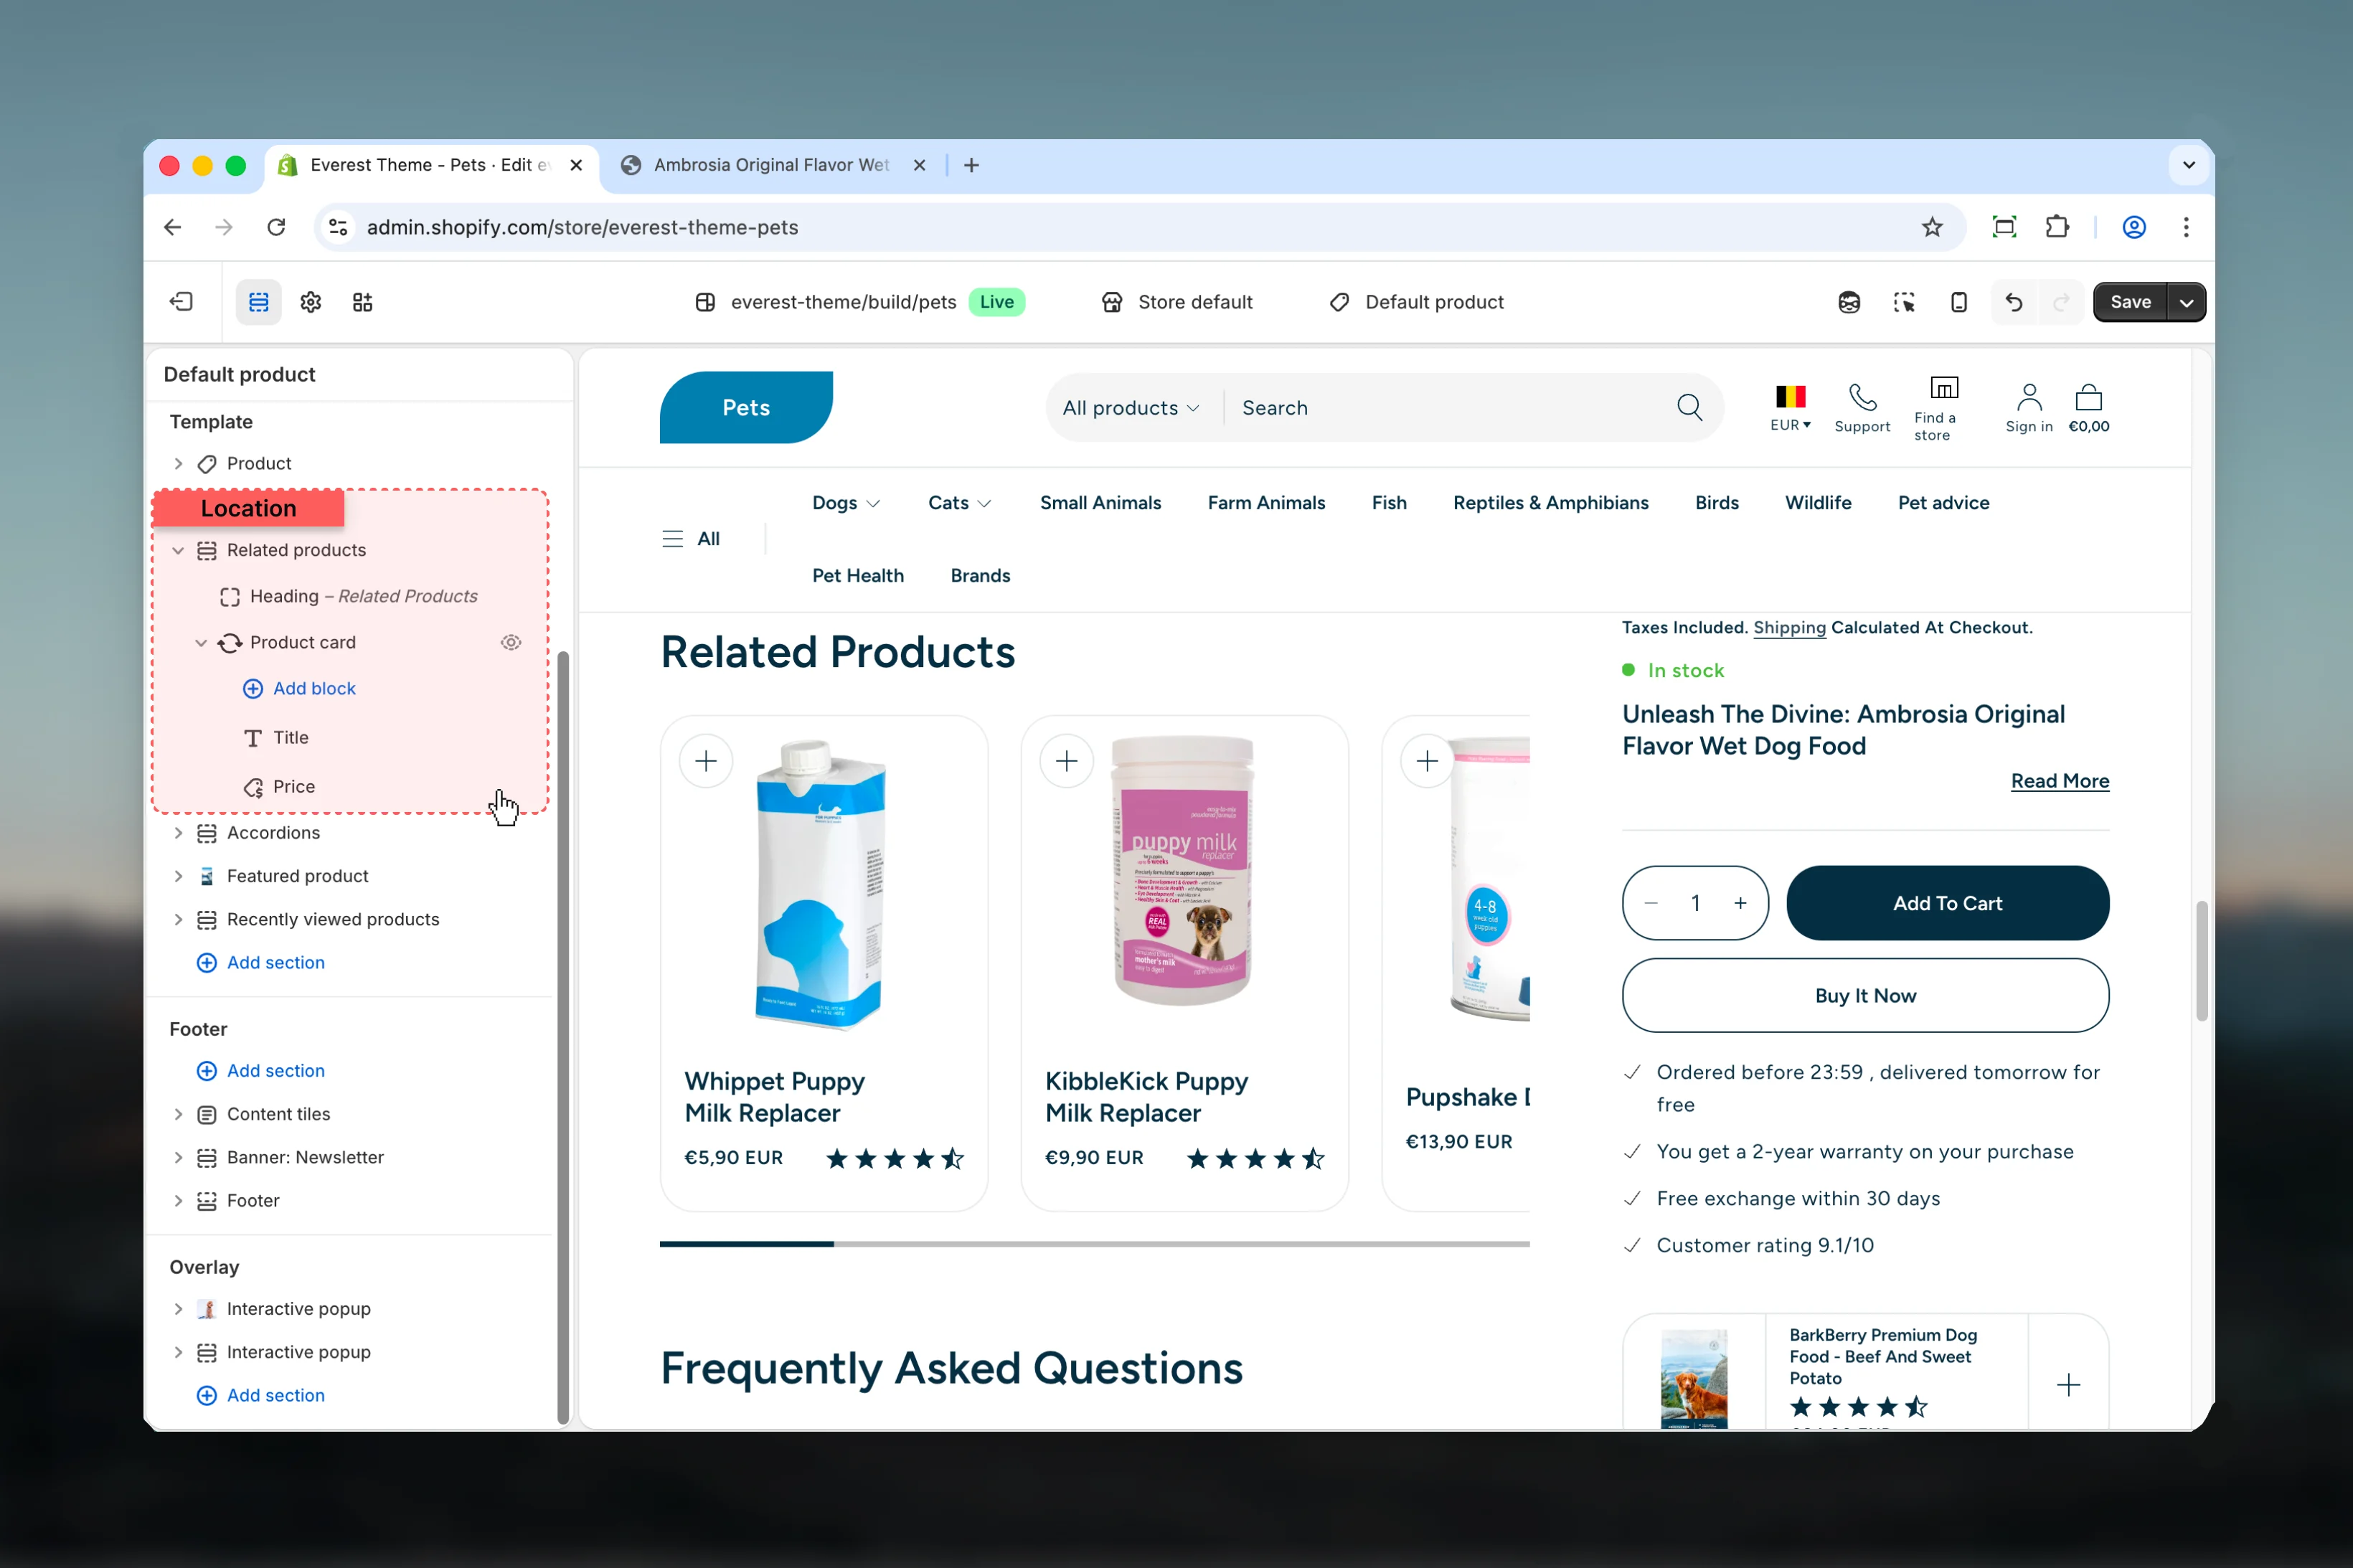2353x1568 pixels.
Task: Click the Sign in person icon
Action: (2029, 397)
